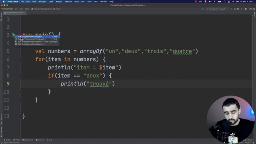
Task: Open the Navigate menu
Action: 42,2
